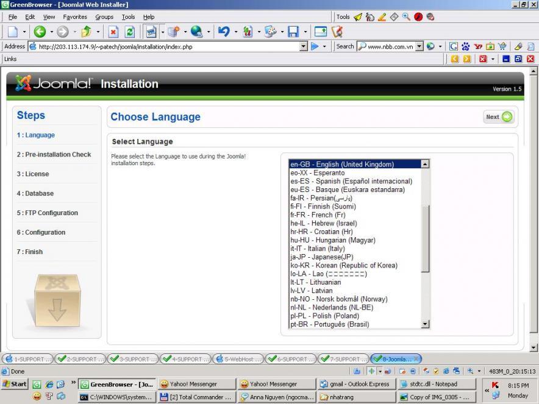Expand the dropdown beside the Go arrow
The width and height of the screenshot is (539, 404).
324,46
